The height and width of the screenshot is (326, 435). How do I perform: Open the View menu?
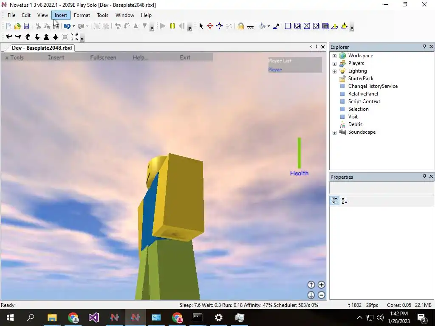(43, 15)
